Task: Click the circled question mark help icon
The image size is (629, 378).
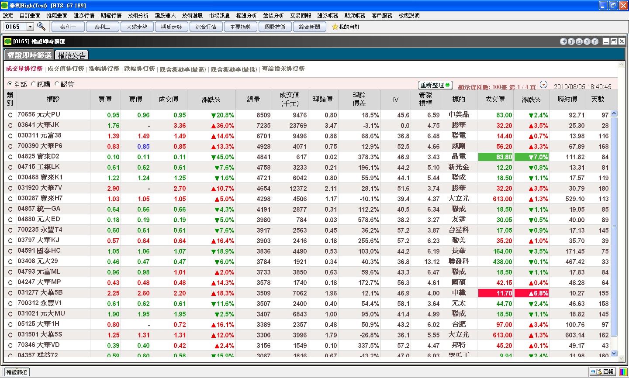Action: pos(587,41)
